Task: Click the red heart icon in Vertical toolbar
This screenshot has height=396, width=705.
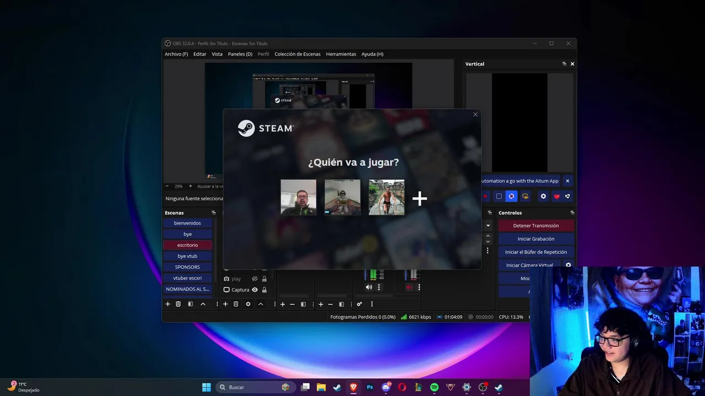Action: 556,196
